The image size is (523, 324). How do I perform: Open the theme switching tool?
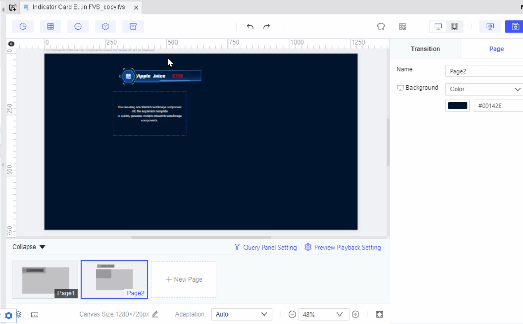(x=381, y=26)
